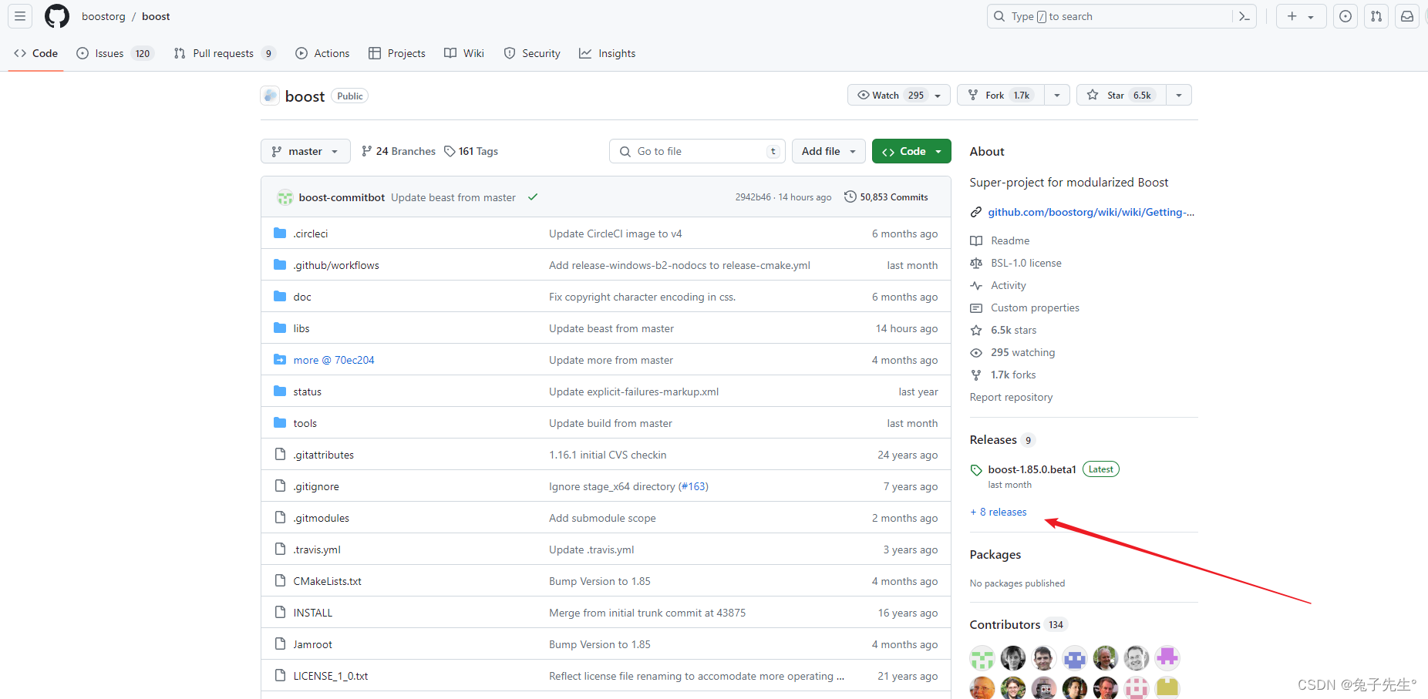Open the Code tab

[35, 53]
